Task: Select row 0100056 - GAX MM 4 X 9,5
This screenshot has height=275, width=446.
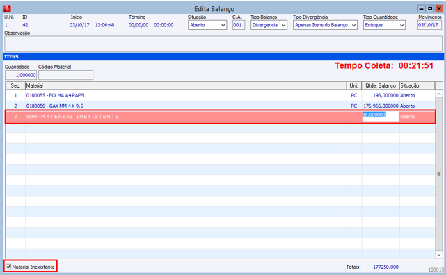Action: [221, 106]
